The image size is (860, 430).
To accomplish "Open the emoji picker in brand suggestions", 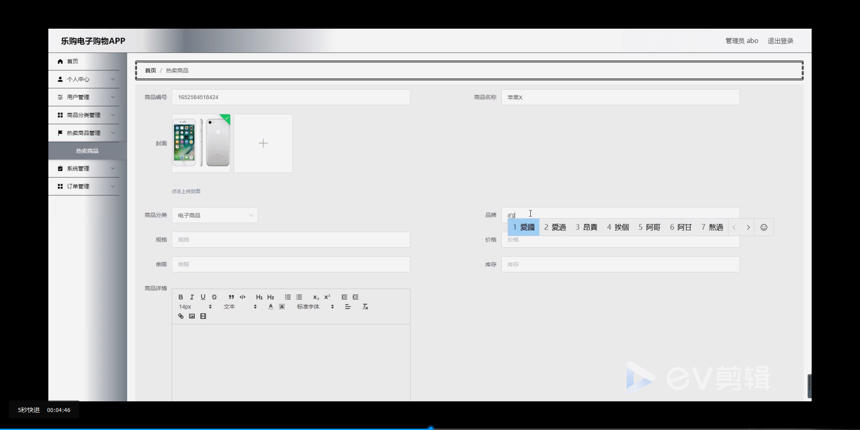I will coord(764,227).
